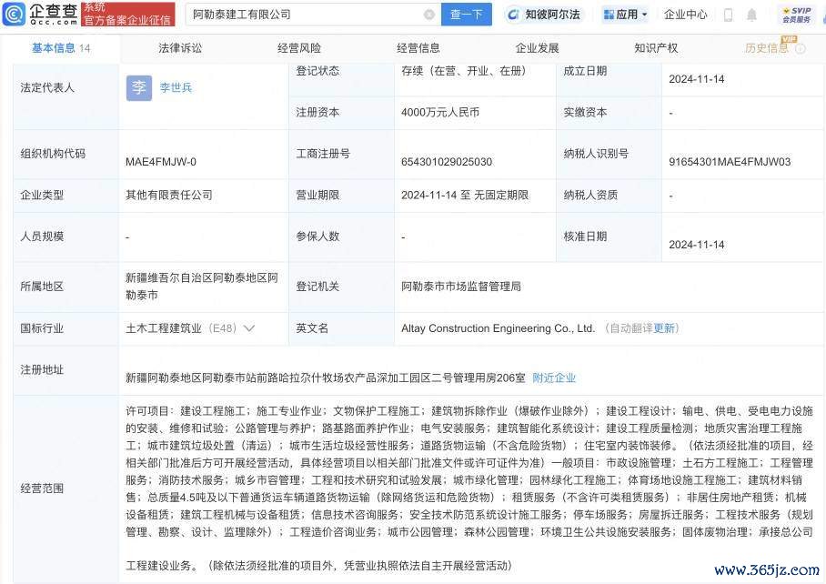This screenshot has height=584, width=826.
Task: Open notifications bell icon
Action: (x=751, y=15)
